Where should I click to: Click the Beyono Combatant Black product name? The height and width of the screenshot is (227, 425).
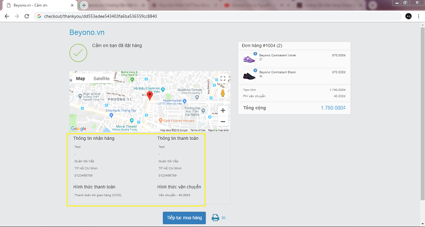click(277, 72)
